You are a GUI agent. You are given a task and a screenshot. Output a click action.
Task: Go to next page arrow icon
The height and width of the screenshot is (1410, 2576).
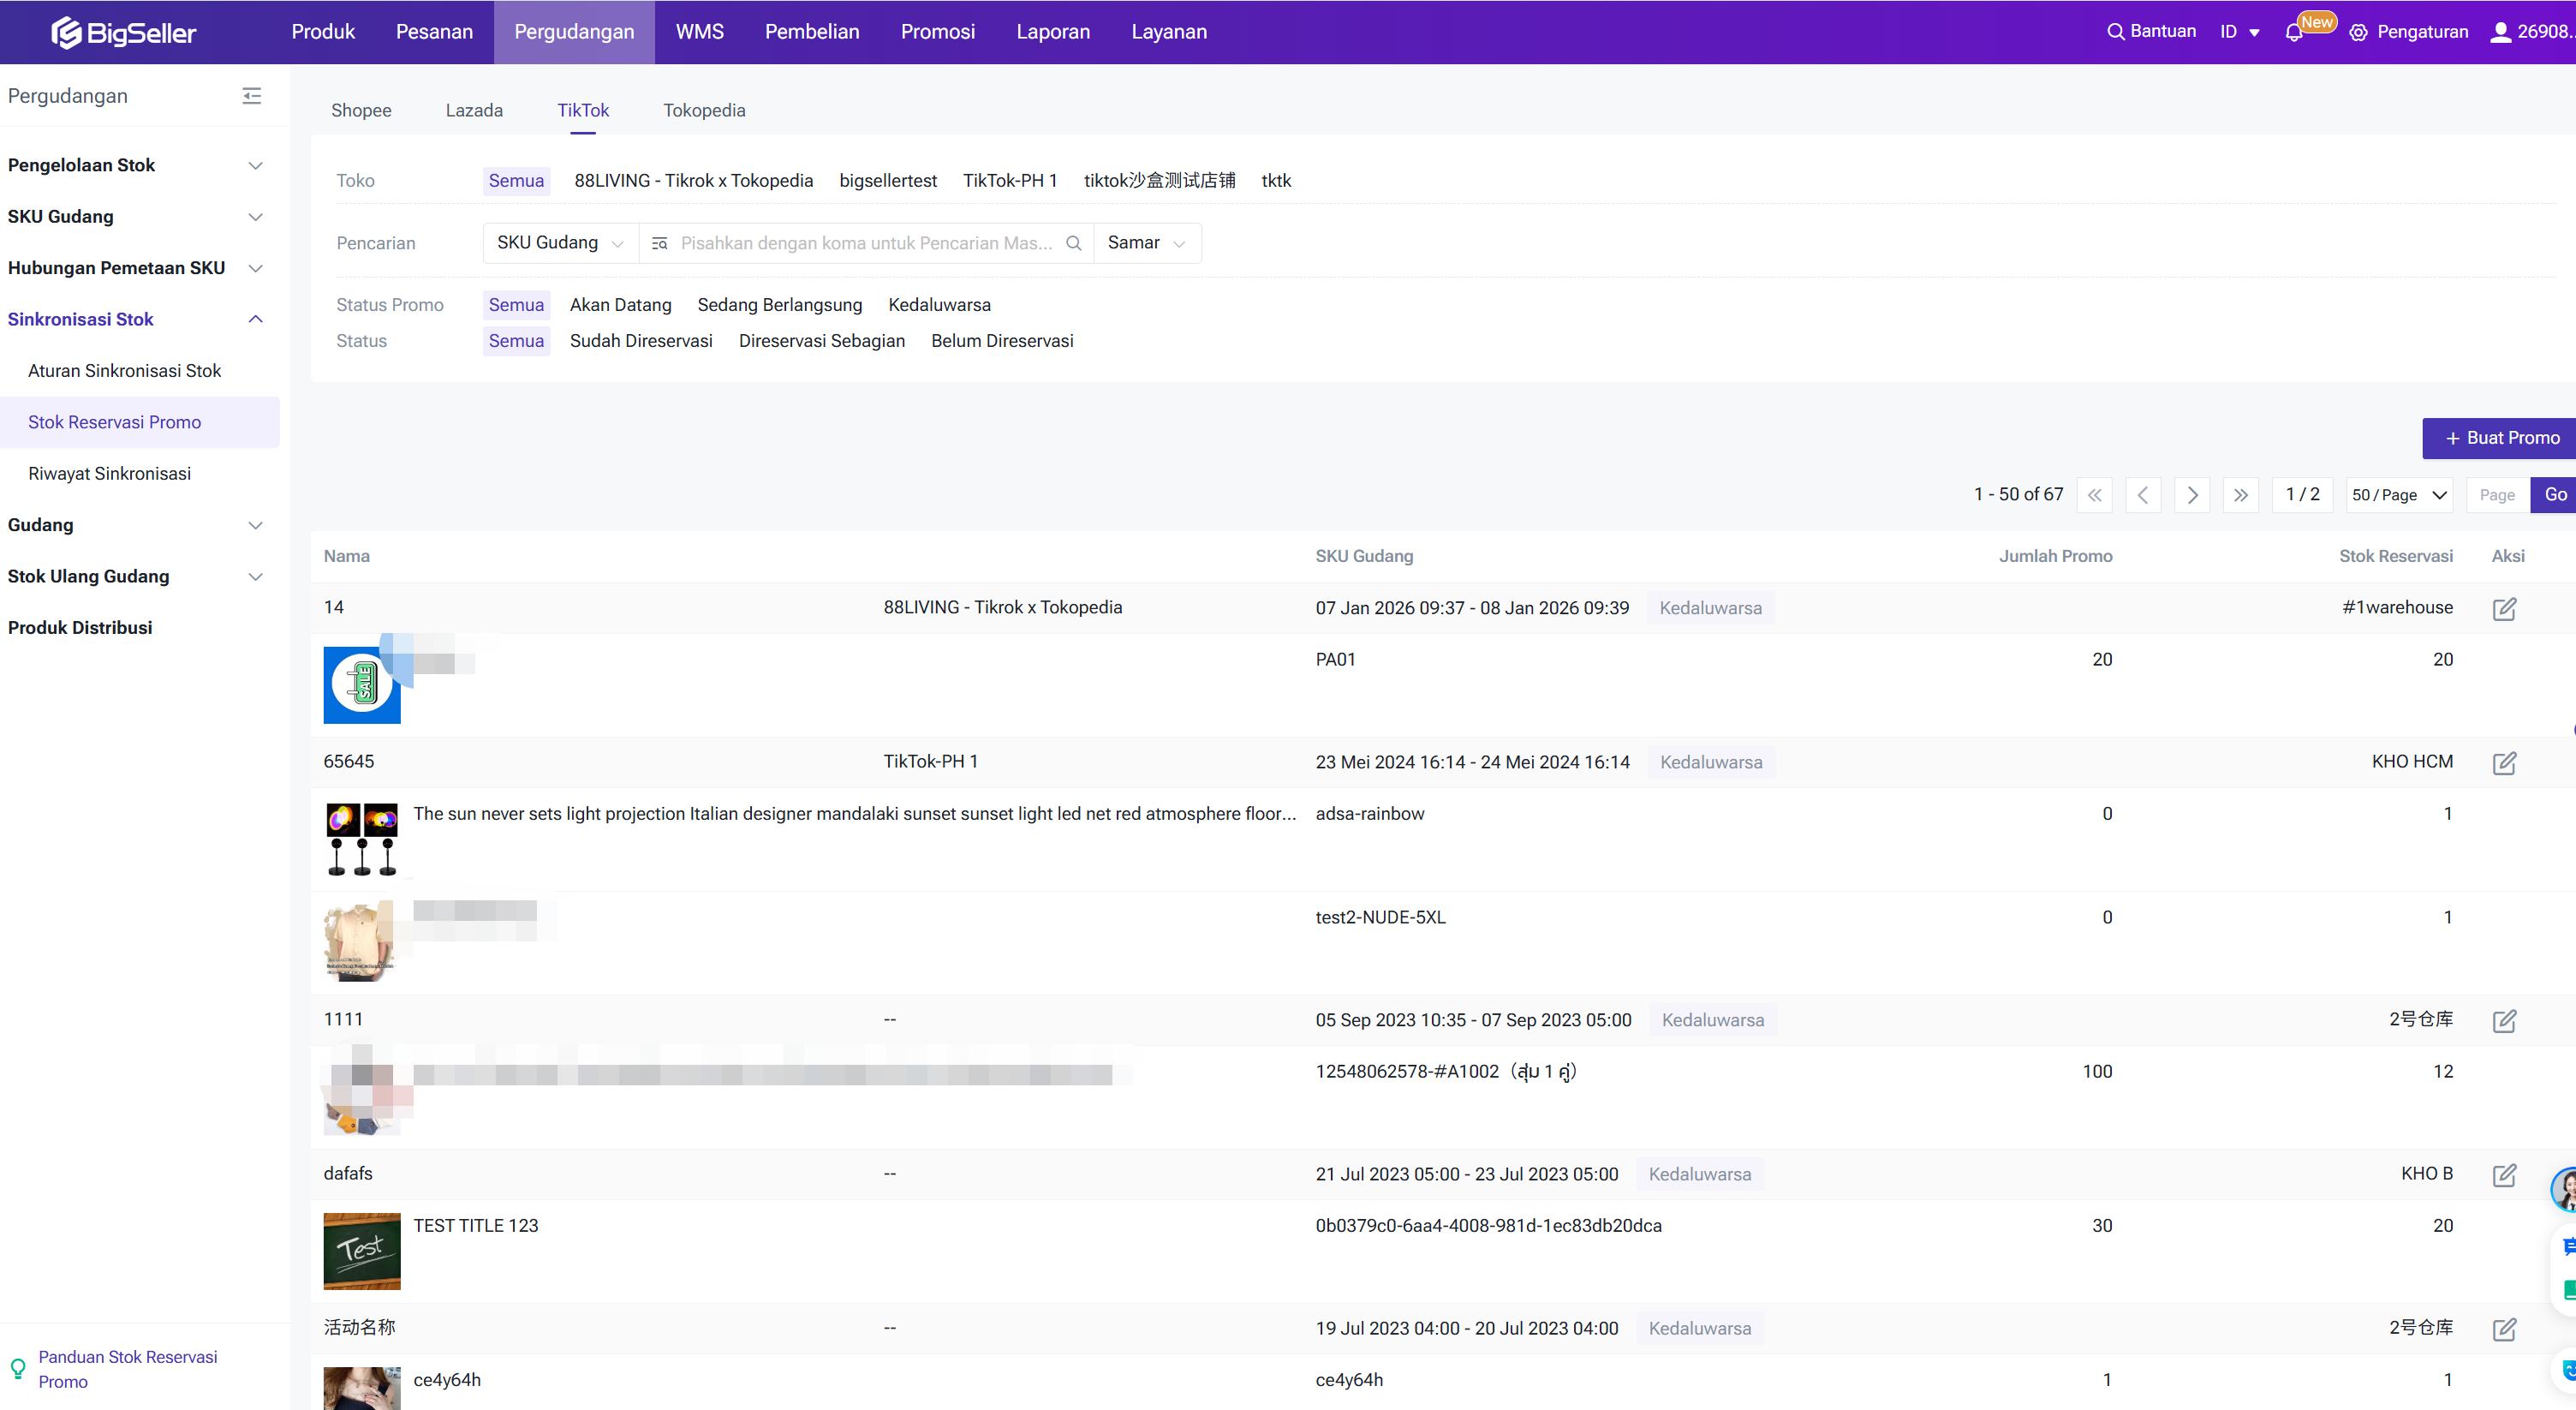click(2192, 495)
